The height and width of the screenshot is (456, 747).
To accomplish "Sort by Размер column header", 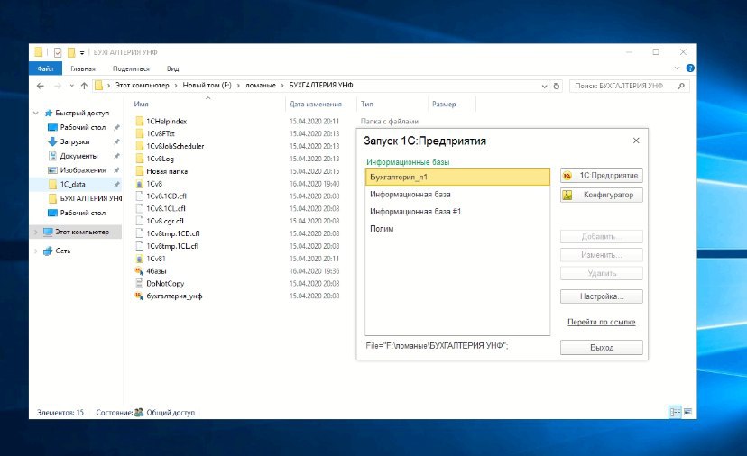I will (444, 104).
